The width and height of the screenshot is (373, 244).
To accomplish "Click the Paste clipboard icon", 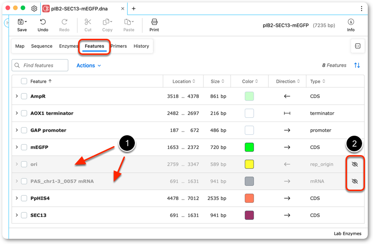I will coord(127,22).
